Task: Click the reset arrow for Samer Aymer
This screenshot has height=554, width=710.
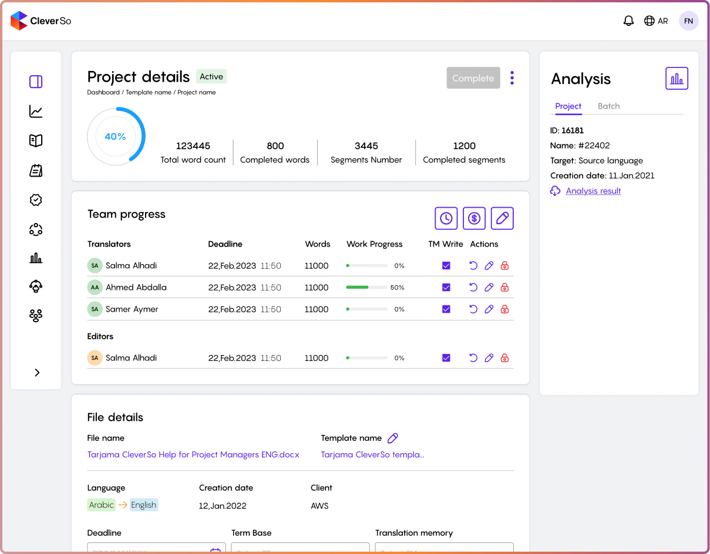Action: point(473,309)
